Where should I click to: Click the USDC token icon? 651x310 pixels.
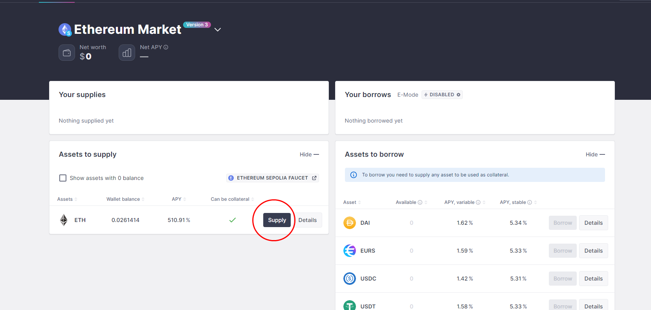(x=349, y=279)
